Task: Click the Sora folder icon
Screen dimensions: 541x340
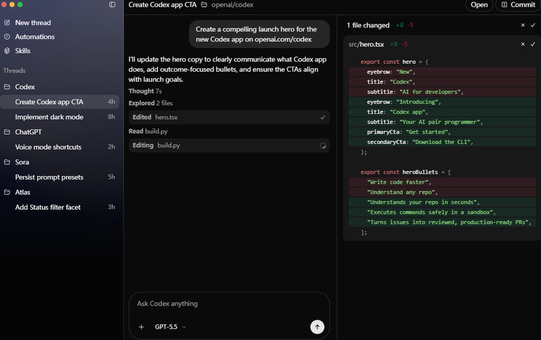Action: (7, 162)
